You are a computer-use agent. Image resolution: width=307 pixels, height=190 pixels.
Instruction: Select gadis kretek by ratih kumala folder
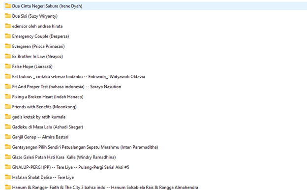(x=39, y=117)
